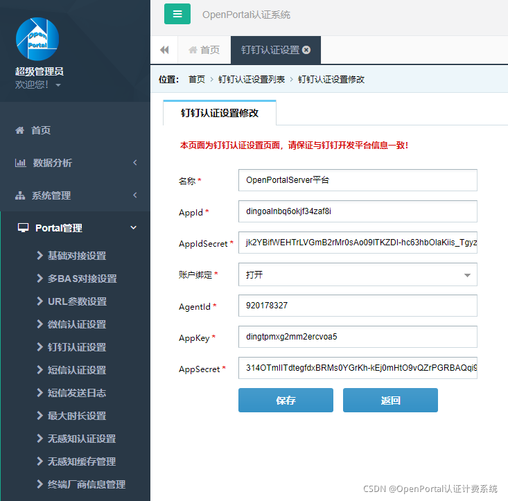Click the sitemap icon for 系统管理
508x501 pixels.
click(20, 195)
